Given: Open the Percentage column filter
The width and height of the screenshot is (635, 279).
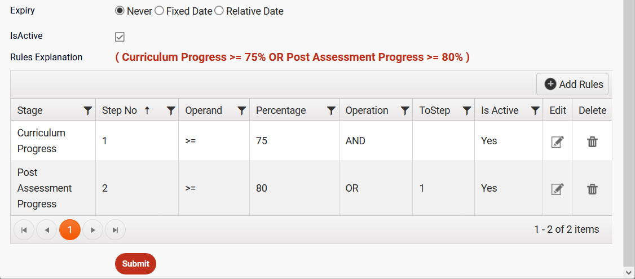Looking at the screenshot, I should pos(332,111).
